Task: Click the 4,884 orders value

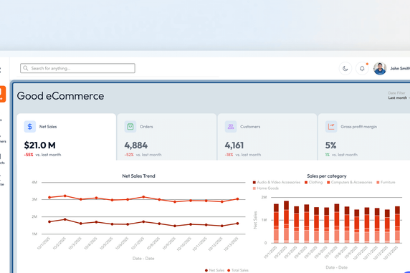Action: (136, 145)
